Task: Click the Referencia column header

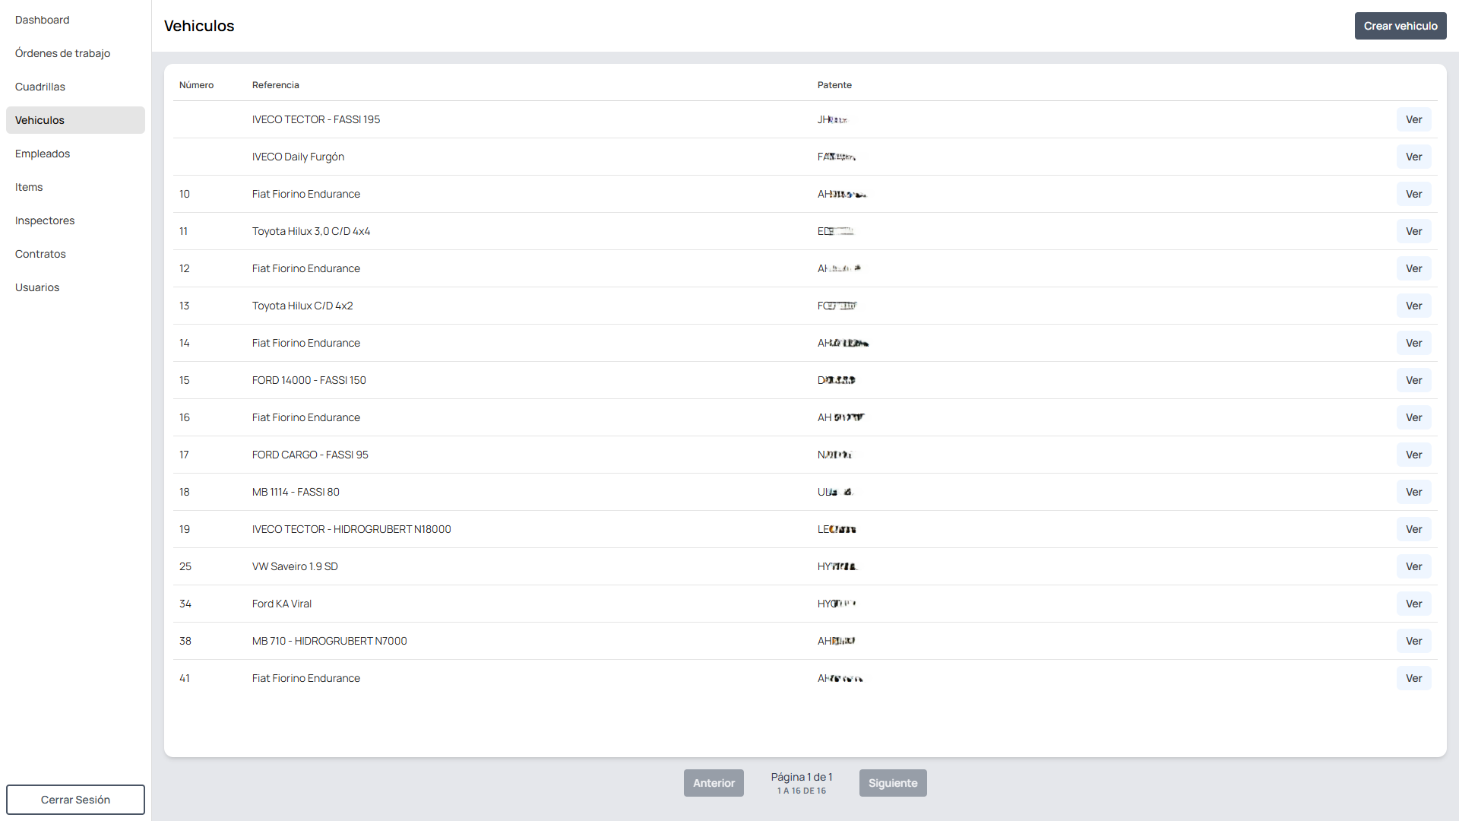Action: point(276,85)
